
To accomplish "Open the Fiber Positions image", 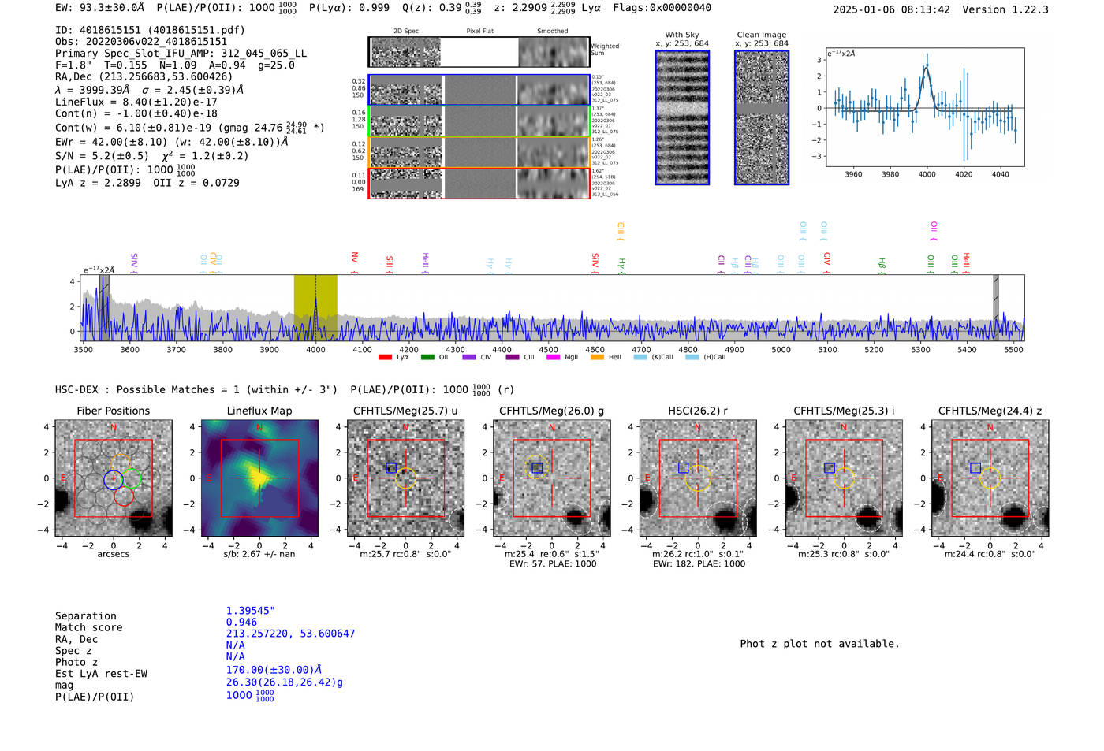I will [x=114, y=478].
